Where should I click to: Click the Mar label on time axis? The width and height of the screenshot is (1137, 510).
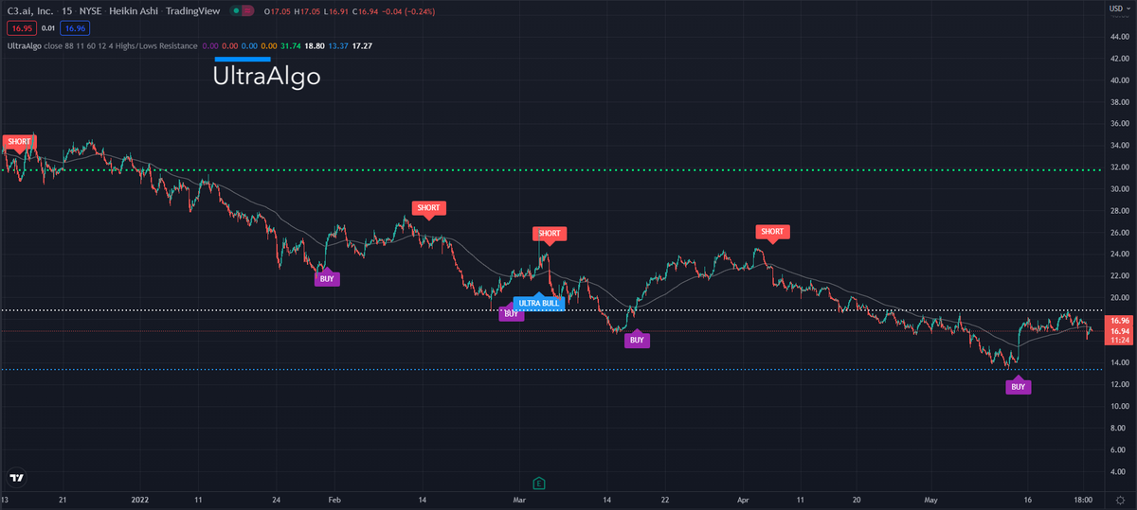click(x=518, y=499)
